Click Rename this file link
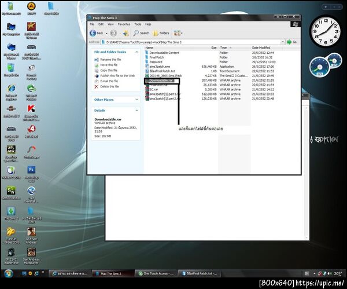The width and height of the screenshot is (347, 289). tap(110, 60)
